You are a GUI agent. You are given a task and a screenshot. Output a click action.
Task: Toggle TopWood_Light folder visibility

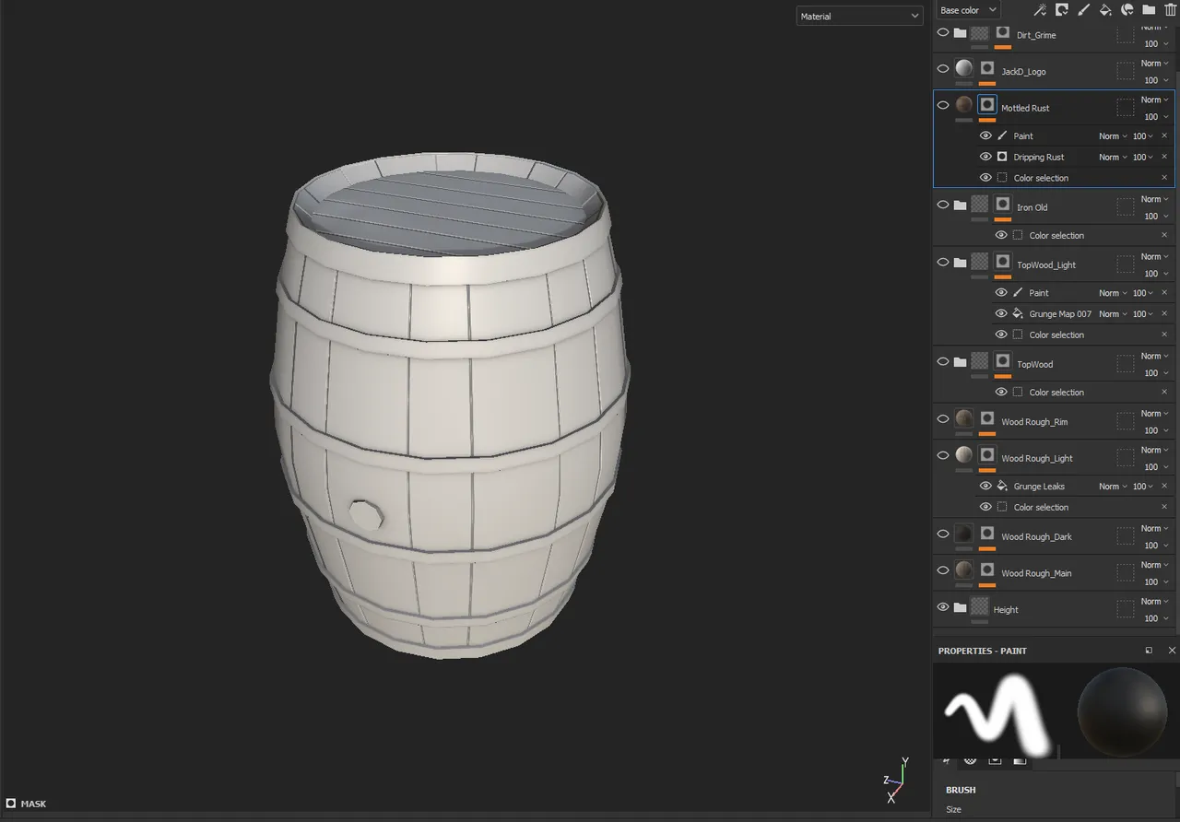(x=943, y=262)
